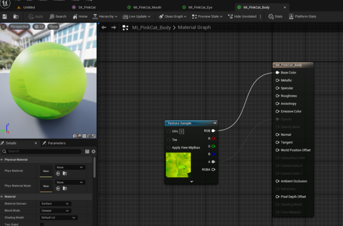
Task: Click the Perspective viewport button
Action: pyautogui.click(x=19, y=26)
